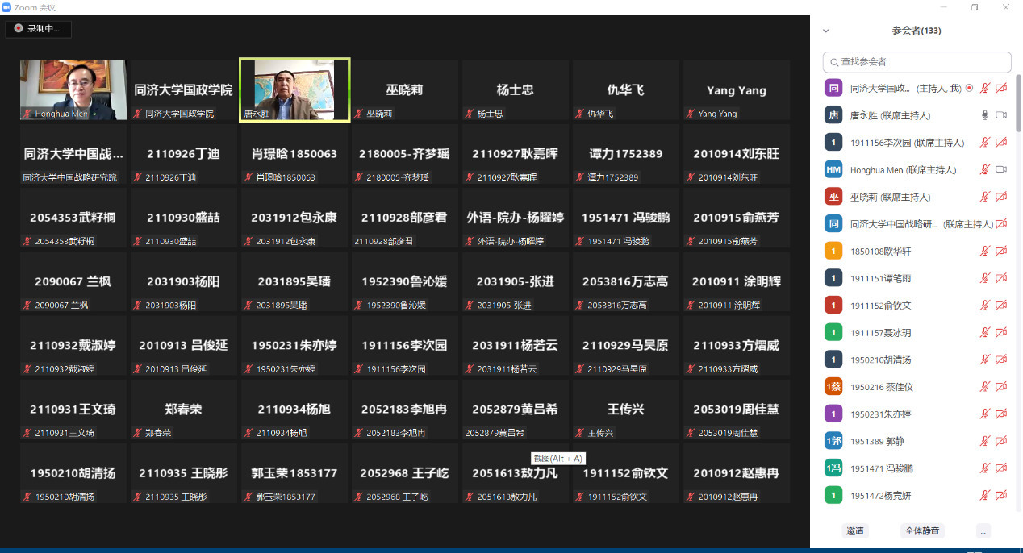Click muted mic icon for 1911156李次园
Screen dimensions: 1023x553
984,143
